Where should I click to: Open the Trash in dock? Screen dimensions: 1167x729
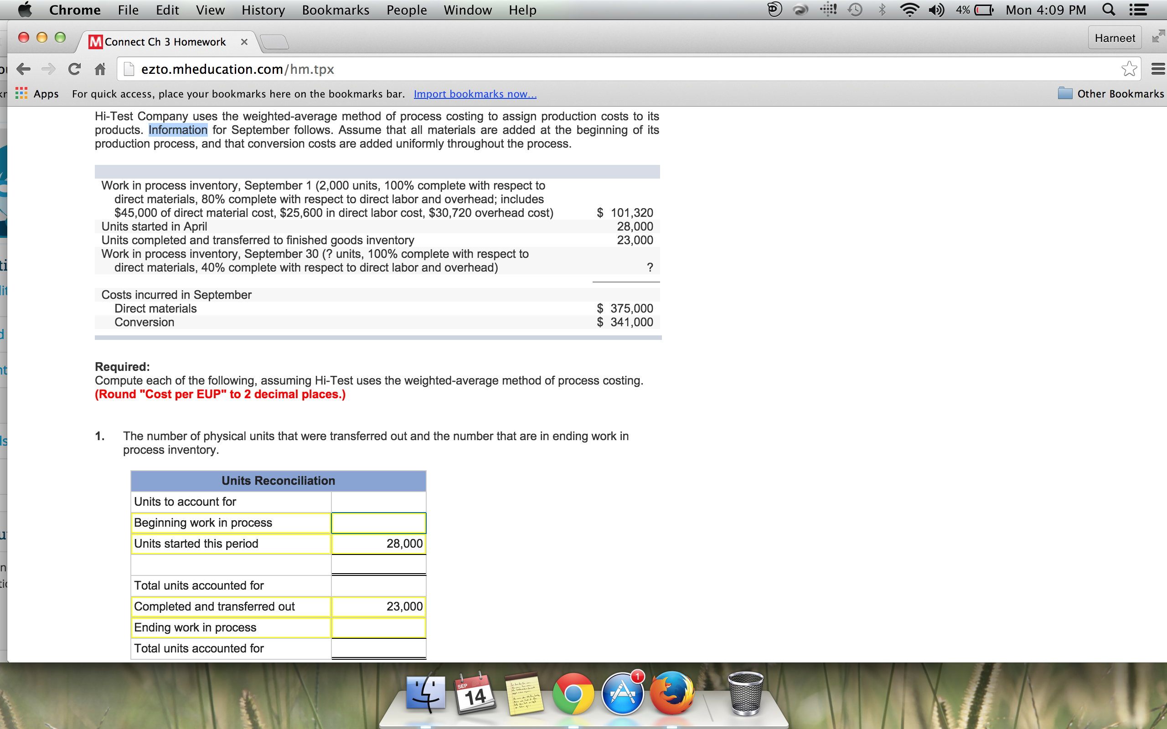pyautogui.click(x=745, y=694)
